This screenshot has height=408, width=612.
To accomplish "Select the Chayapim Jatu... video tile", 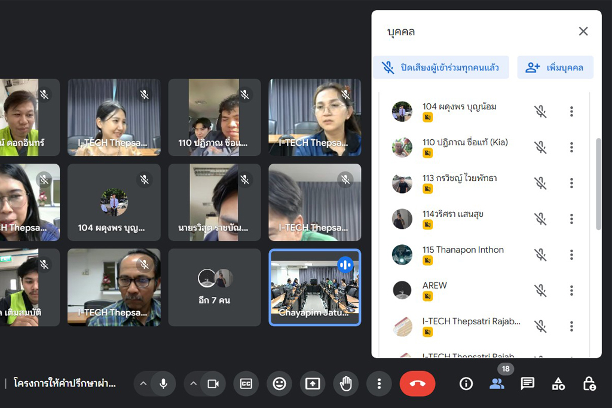I will pos(315,287).
